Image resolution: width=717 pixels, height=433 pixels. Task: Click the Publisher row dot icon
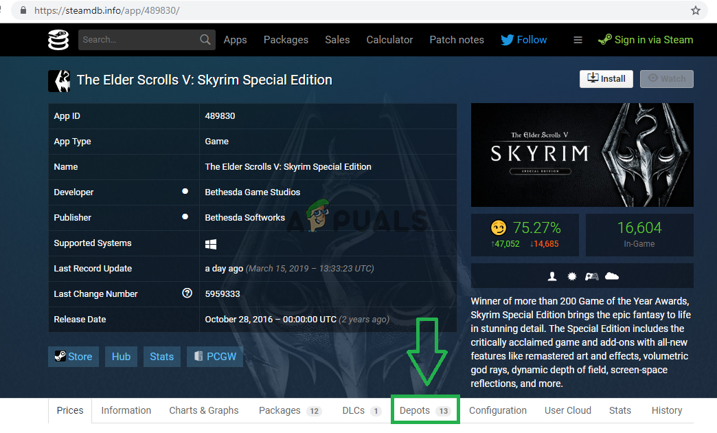pyautogui.click(x=185, y=217)
